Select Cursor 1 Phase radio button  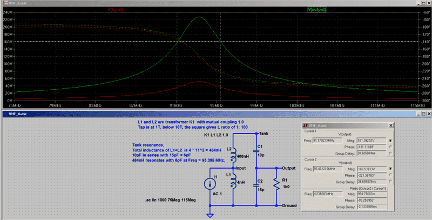[x=390, y=146]
